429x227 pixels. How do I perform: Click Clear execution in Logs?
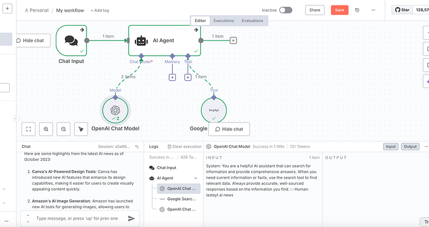click(184, 147)
